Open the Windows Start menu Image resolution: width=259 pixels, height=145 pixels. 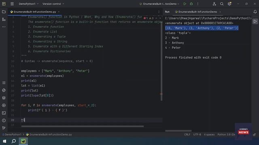point(4,141)
